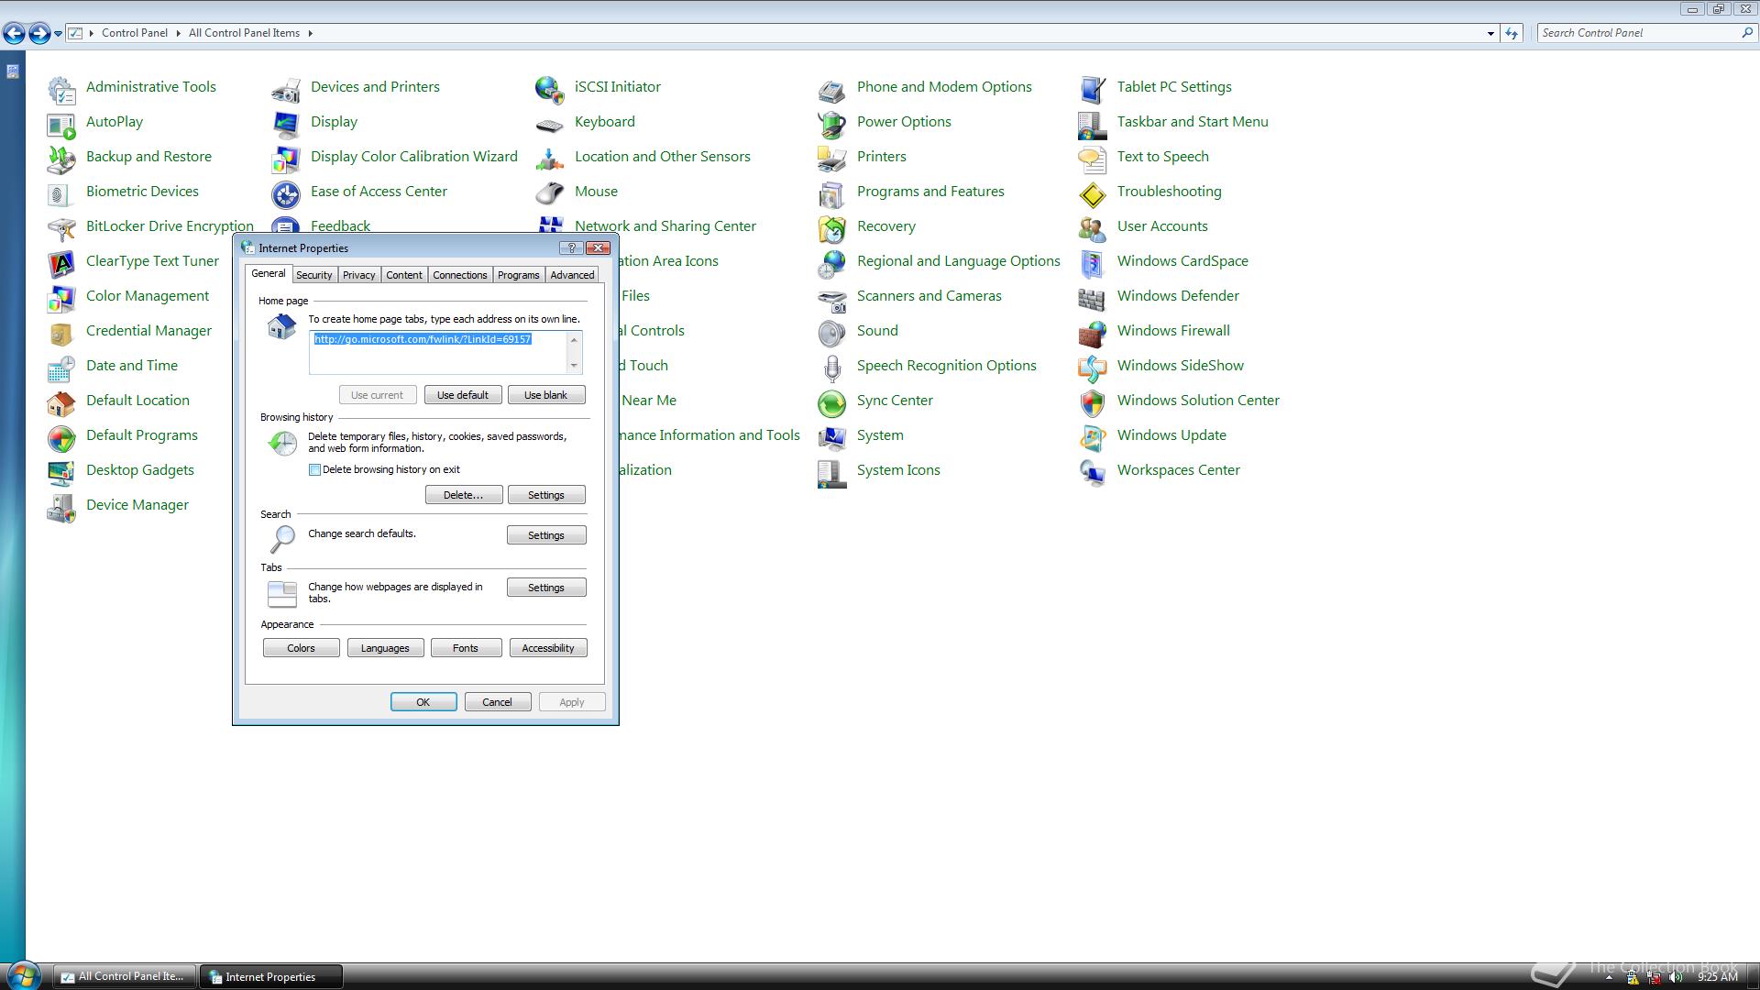The width and height of the screenshot is (1760, 990).
Task: Open the Windows Firewall icon
Action: [1093, 333]
